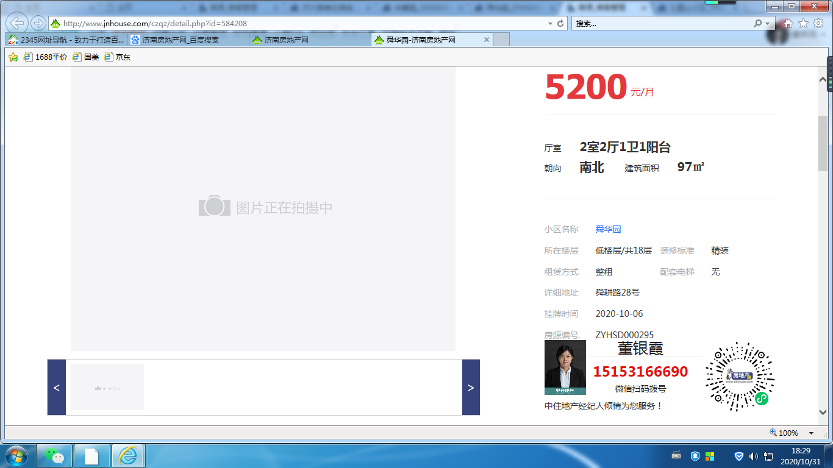The height and width of the screenshot is (468, 833).
Task: Open the zoom level dropdown arrow
Action: [811, 433]
